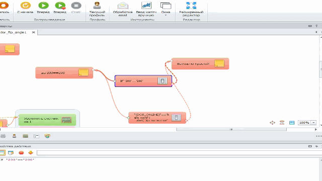Click tab scroll left arrow

[316, 32]
